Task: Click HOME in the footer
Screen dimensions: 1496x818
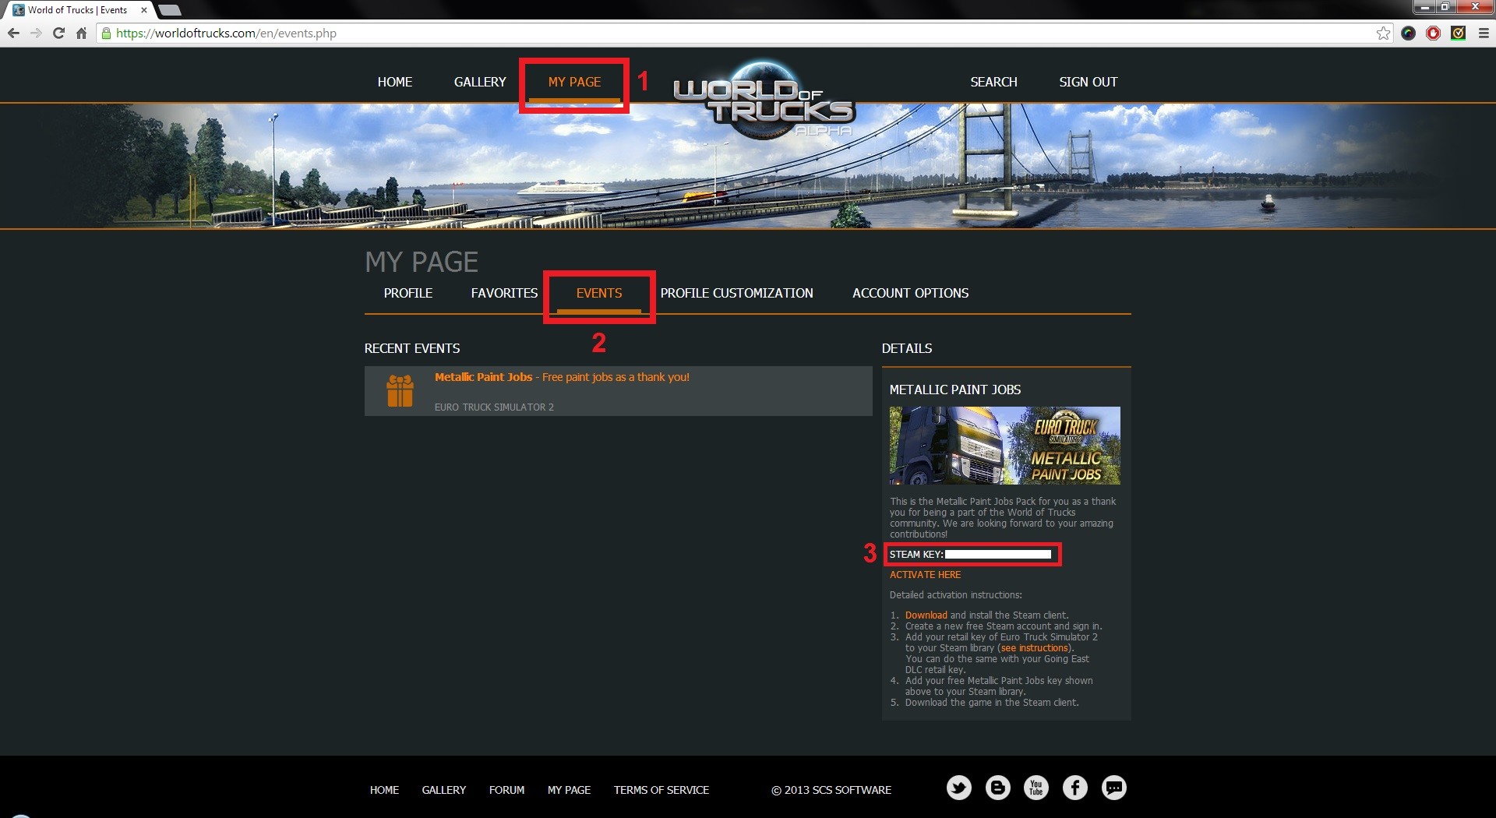Action: pyautogui.click(x=384, y=790)
